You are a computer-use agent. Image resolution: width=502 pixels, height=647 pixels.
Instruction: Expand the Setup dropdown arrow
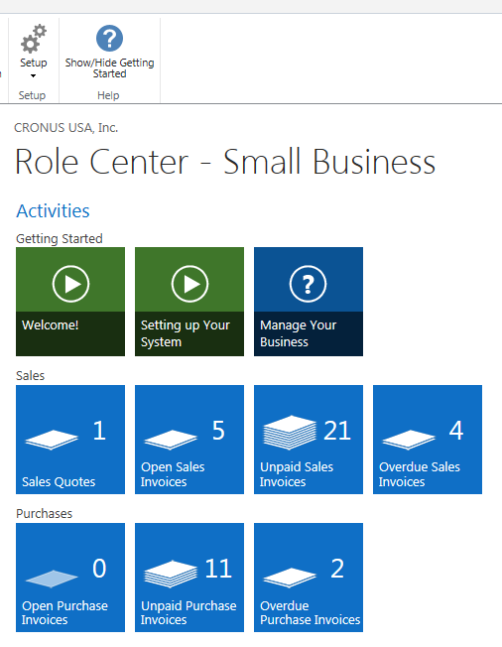tap(33, 76)
